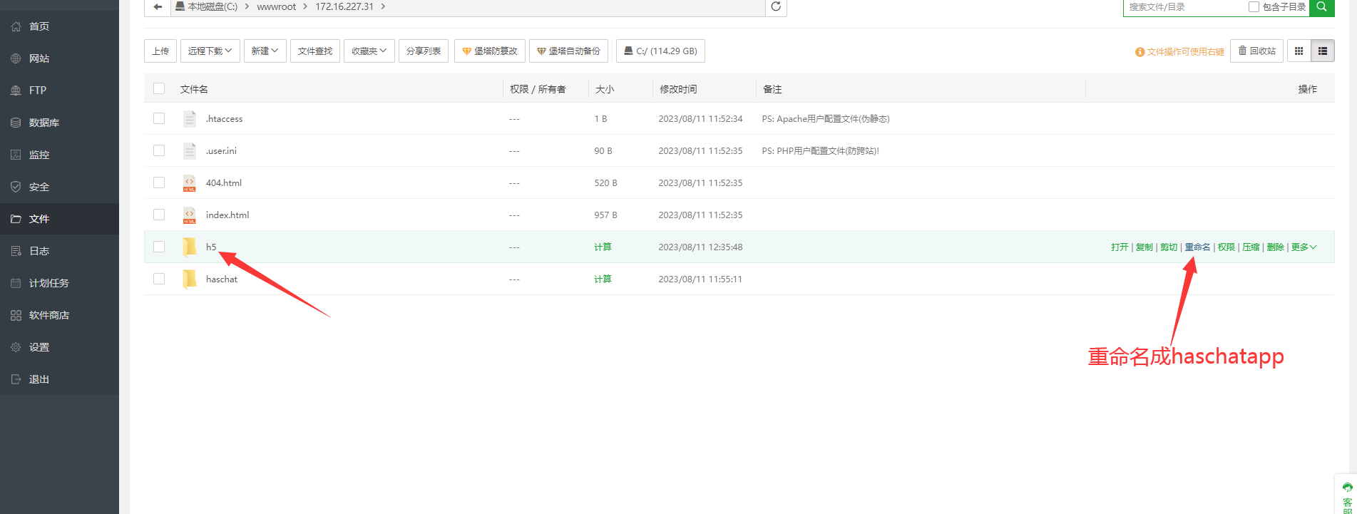Screen dimensions: 1357x514
Task: Click 复制 in the h5 row
Action: click(1144, 247)
